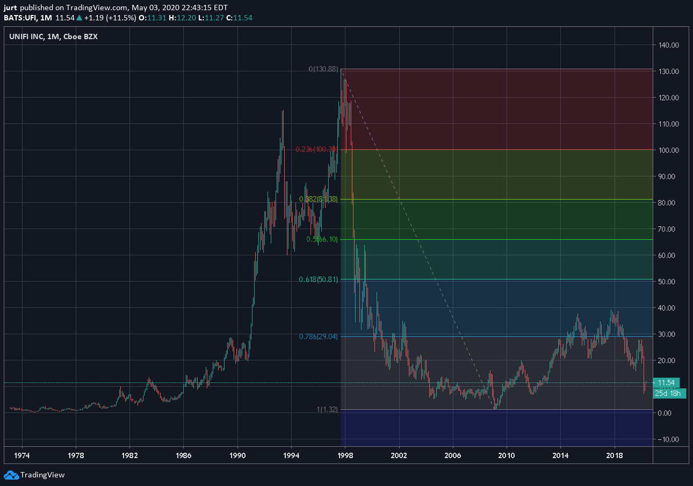This screenshot has width=693, height=486.
Task: Click the Fibonacci 0.236(100.30) level label
Action: pyautogui.click(x=317, y=149)
